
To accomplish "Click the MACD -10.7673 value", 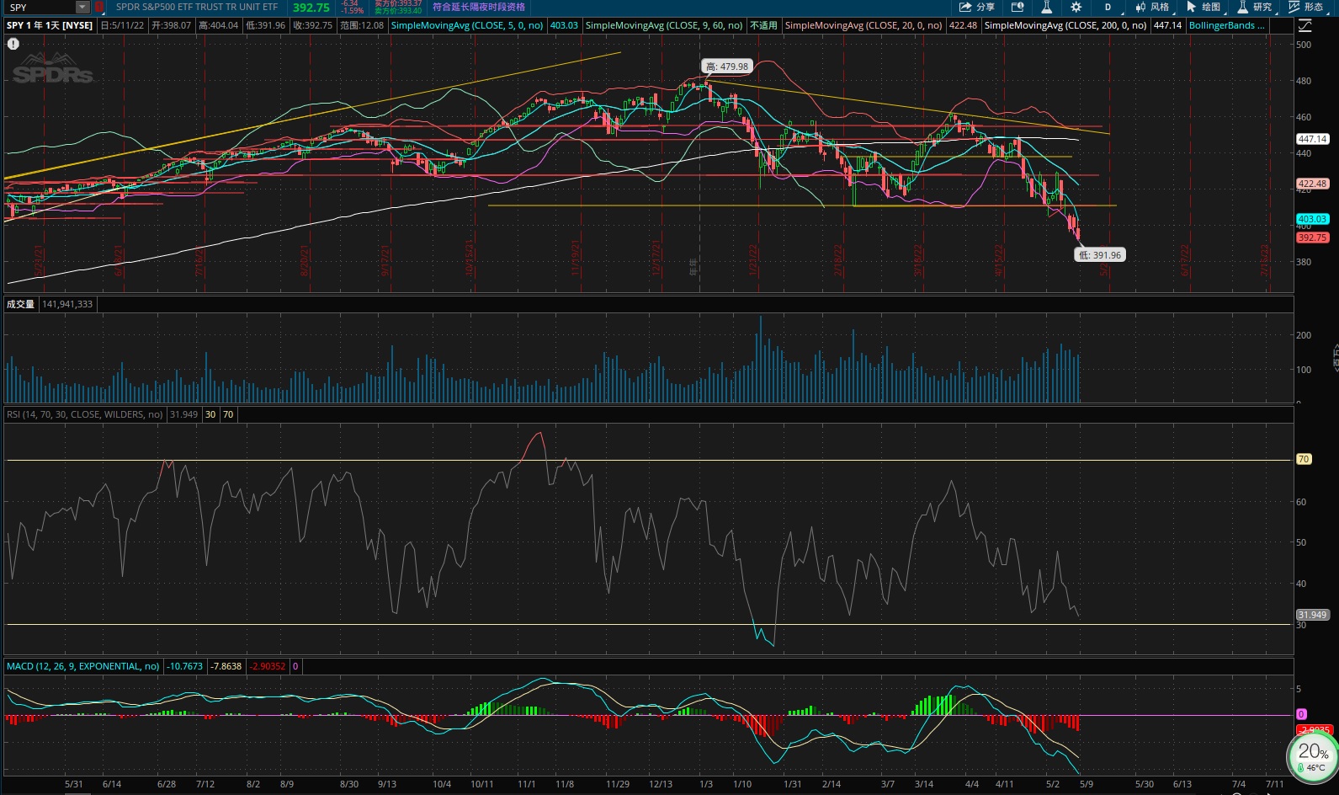I will (185, 666).
